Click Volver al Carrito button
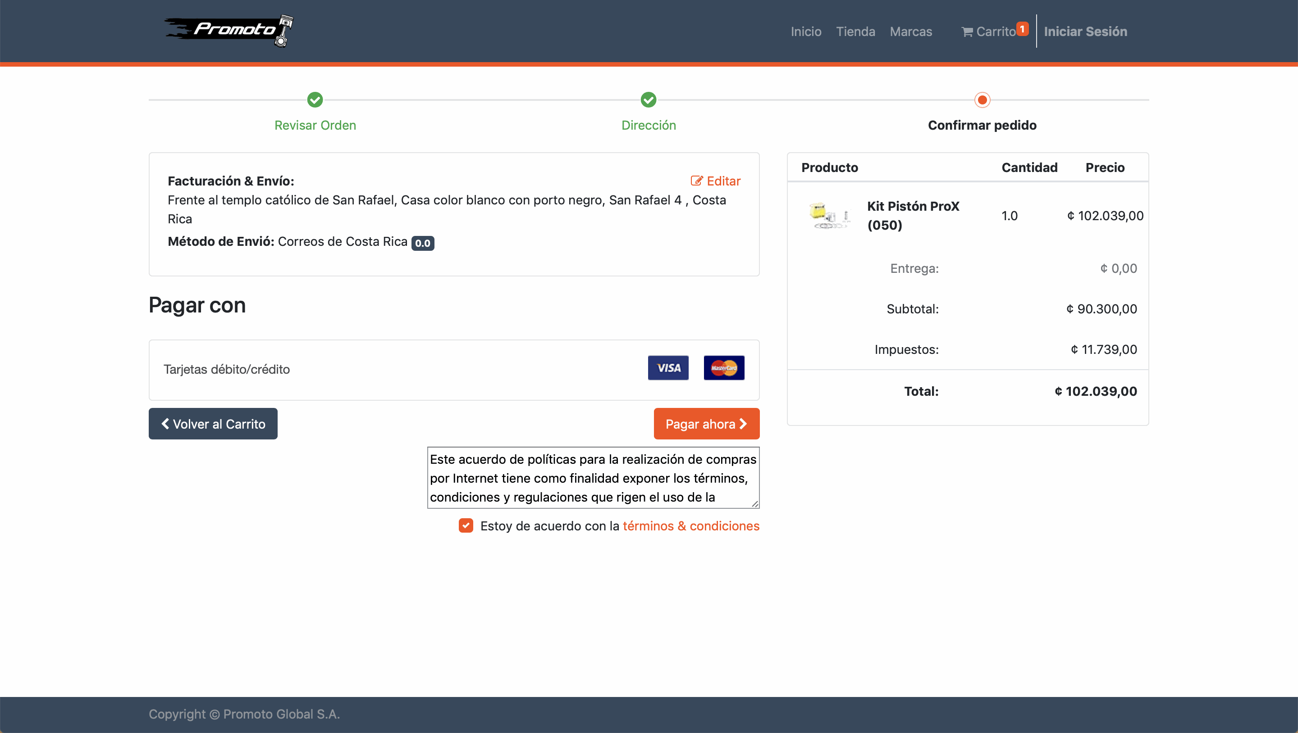This screenshot has height=733, width=1298. coord(213,423)
